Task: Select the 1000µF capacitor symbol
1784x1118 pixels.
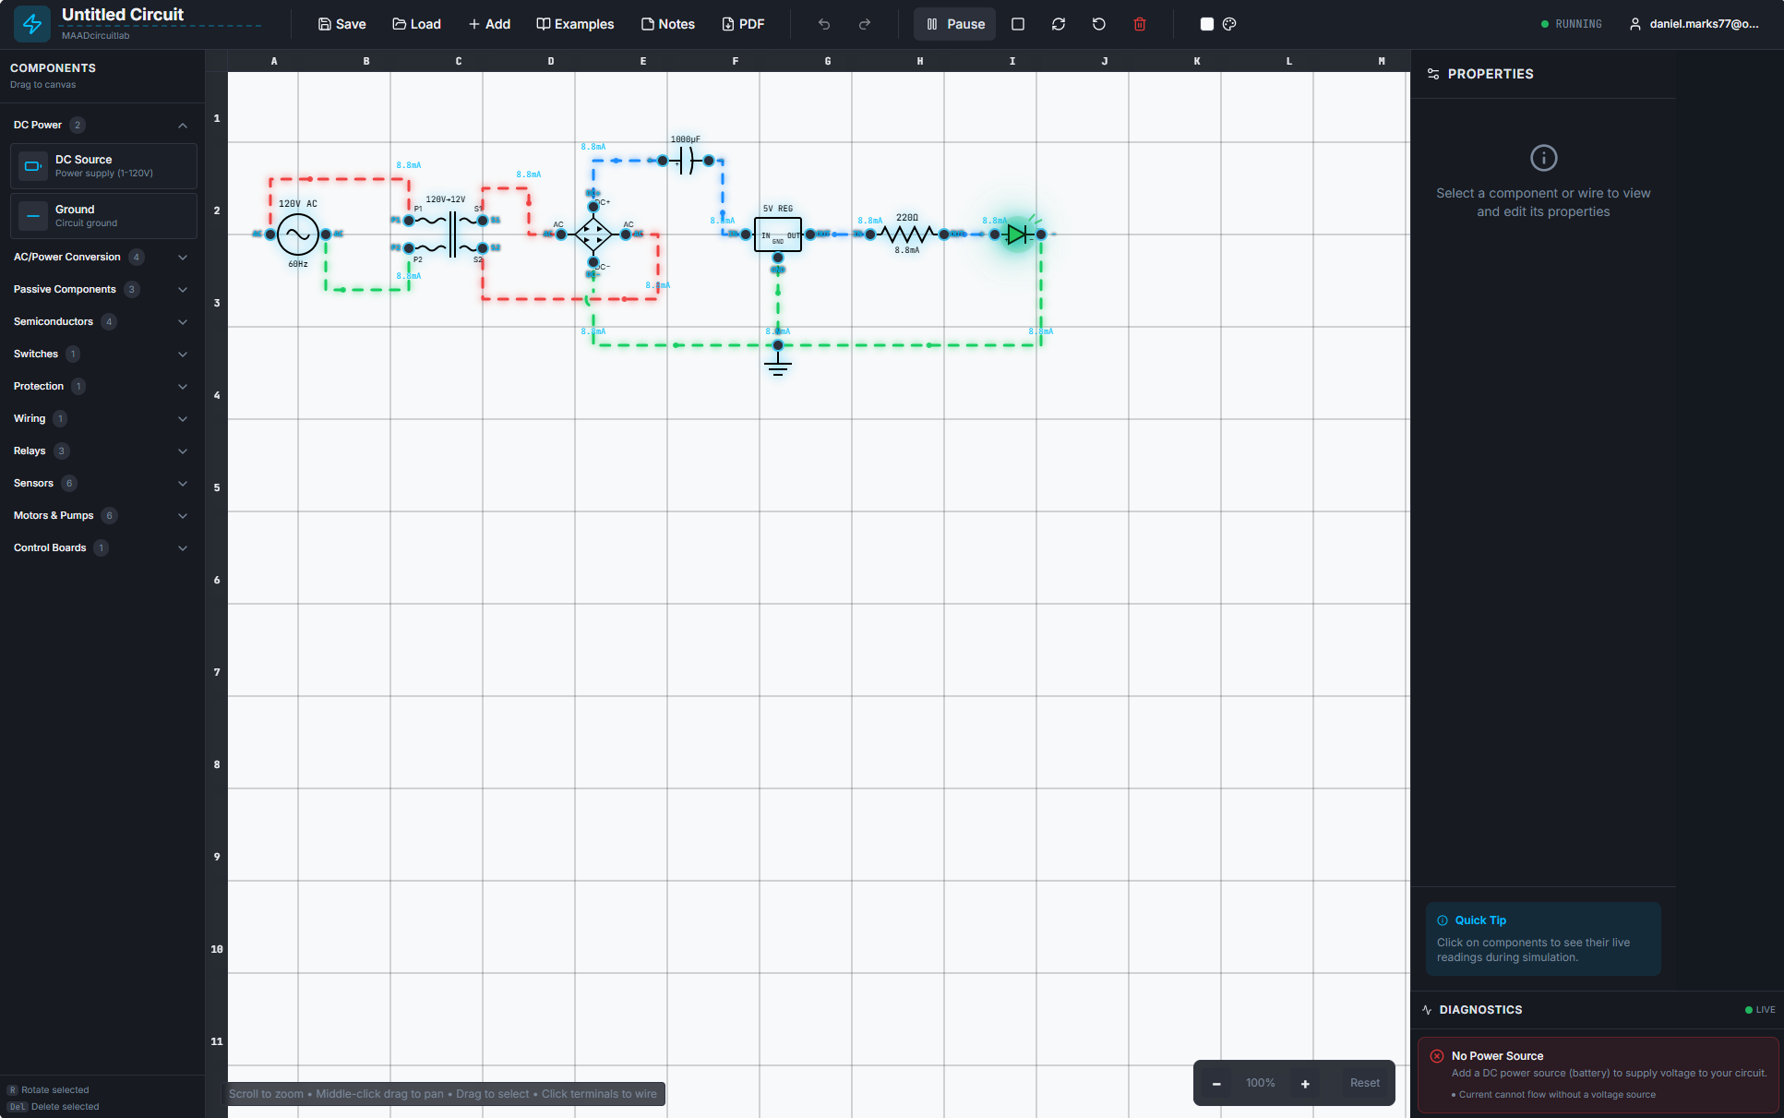Action: pyautogui.click(x=686, y=161)
